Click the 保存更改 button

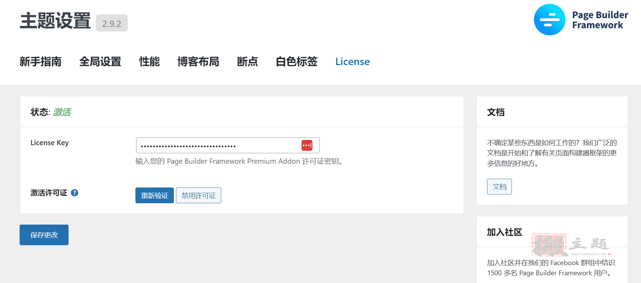[x=44, y=235]
